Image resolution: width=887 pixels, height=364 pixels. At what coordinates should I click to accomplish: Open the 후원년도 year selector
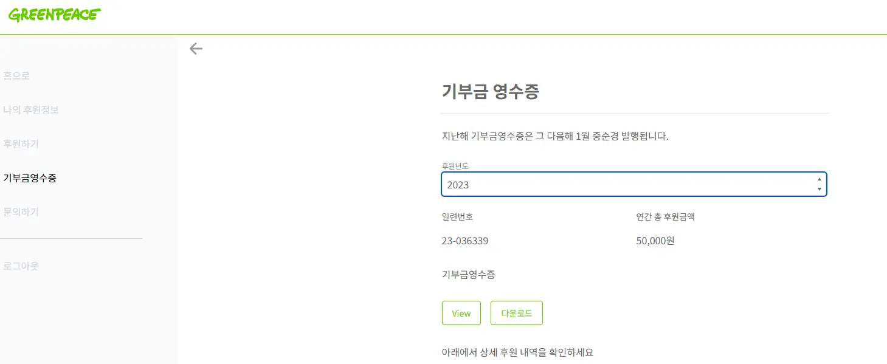point(634,184)
